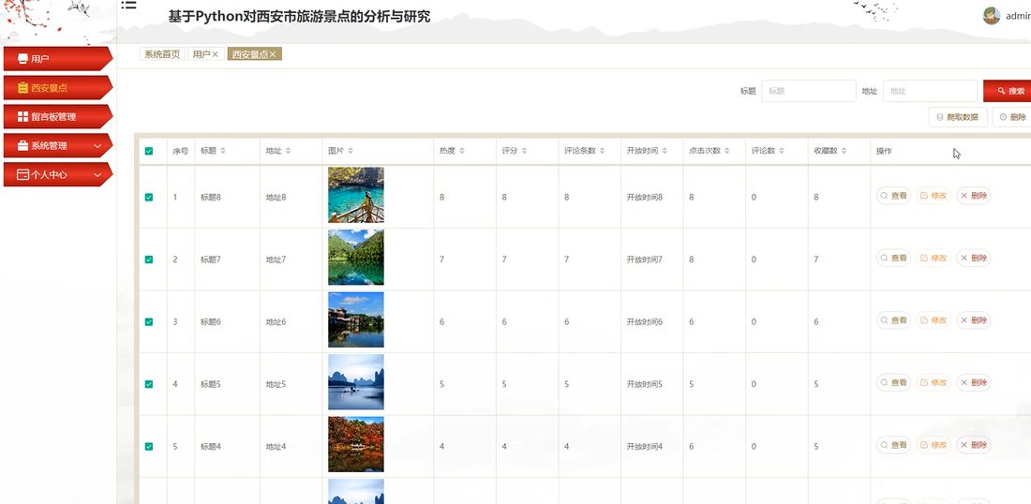The image size is (1031, 504).
Task: Open the admin avatar icon
Action: 992,17
